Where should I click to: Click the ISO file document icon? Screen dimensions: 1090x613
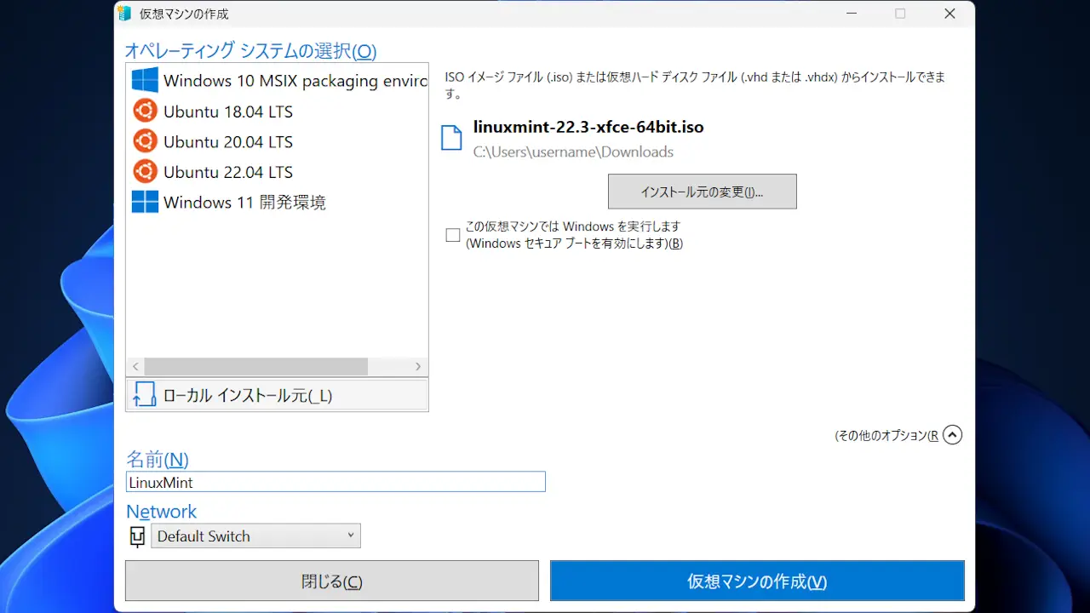click(451, 137)
